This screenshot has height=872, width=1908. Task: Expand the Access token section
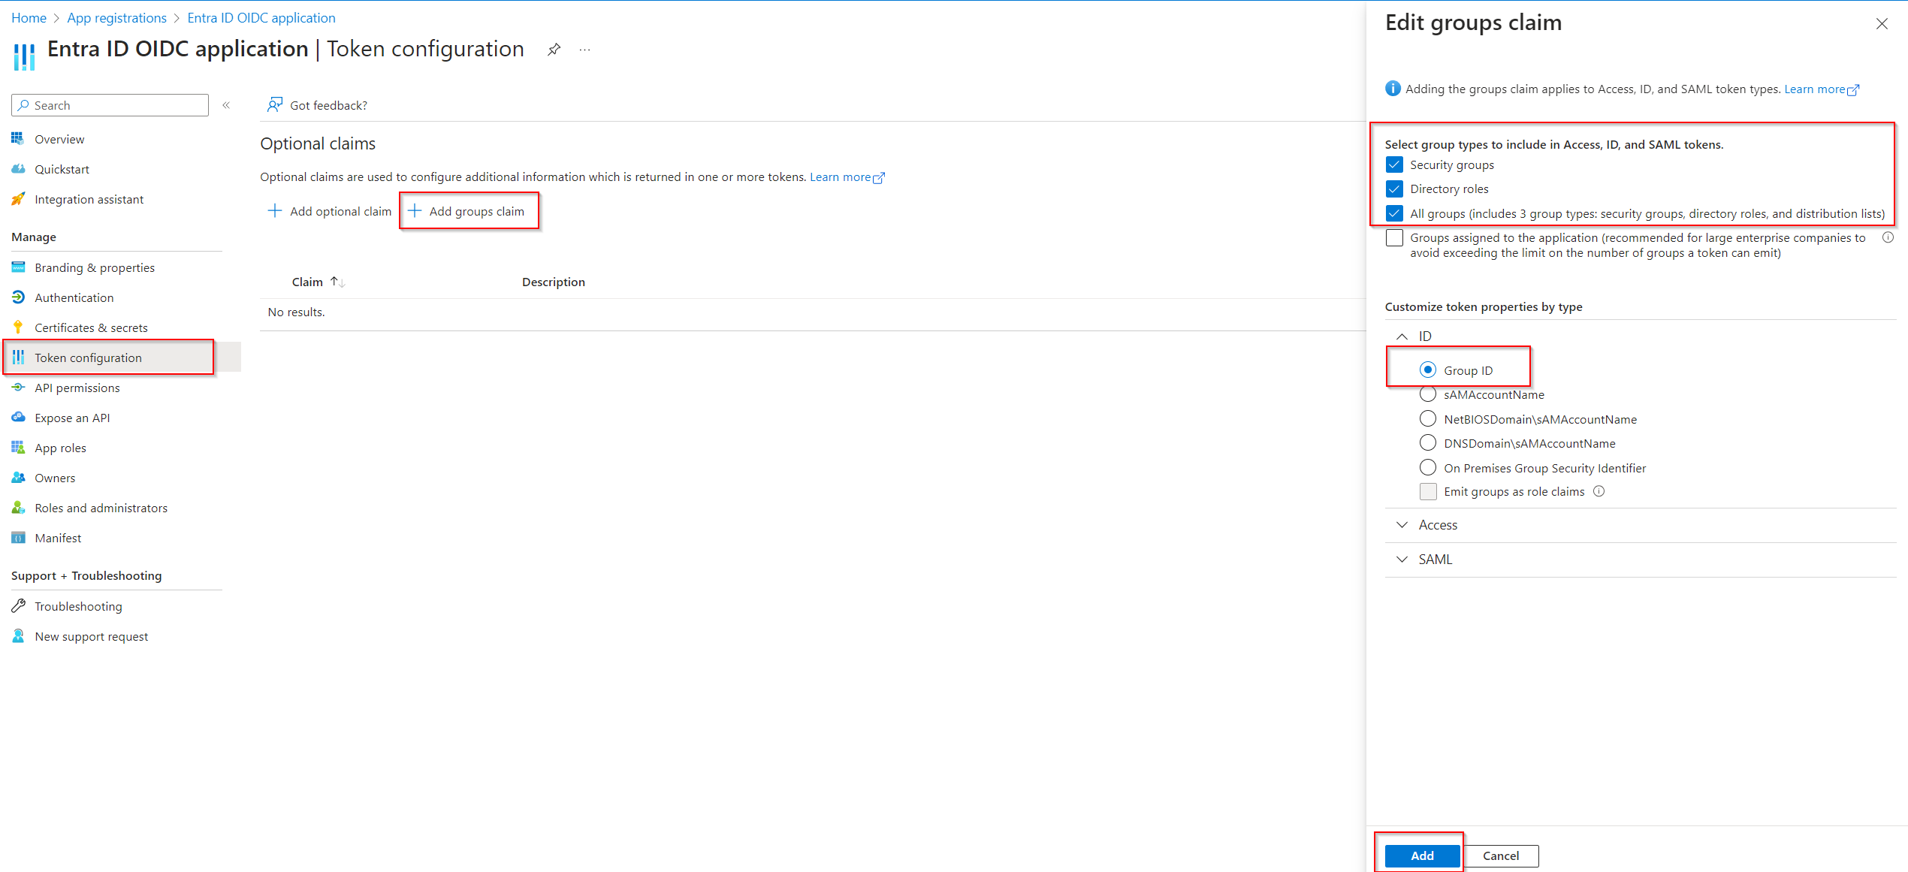(1402, 525)
